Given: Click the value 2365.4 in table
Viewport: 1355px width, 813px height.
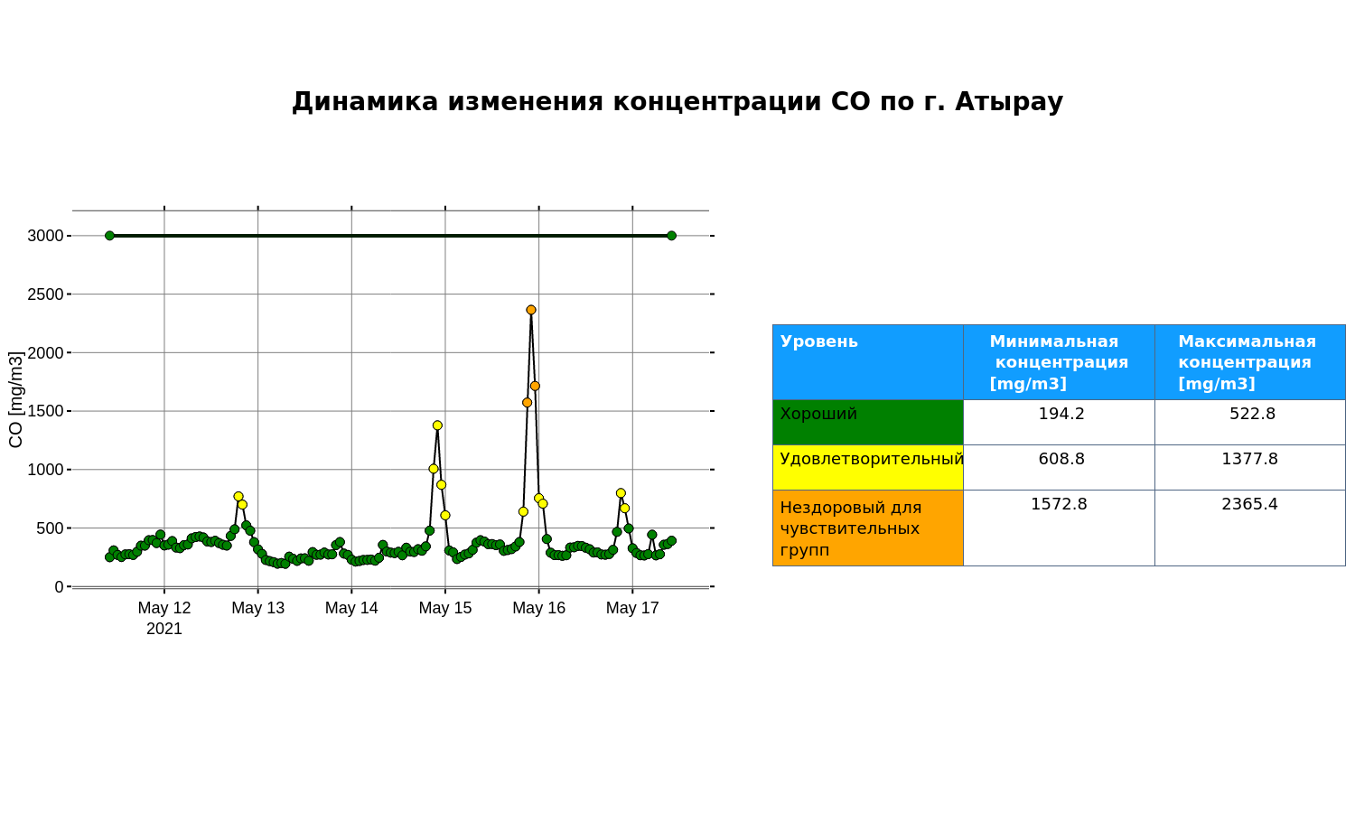Looking at the screenshot, I should [x=1249, y=504].
